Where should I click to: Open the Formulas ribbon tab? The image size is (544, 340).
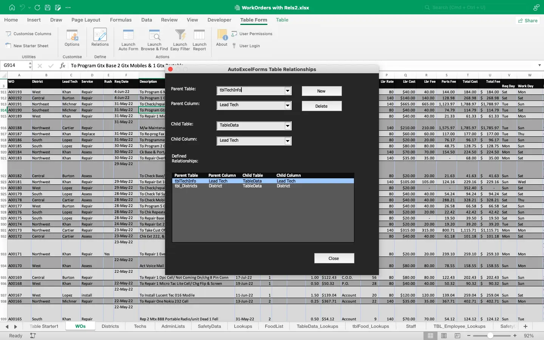coord(121,20)
